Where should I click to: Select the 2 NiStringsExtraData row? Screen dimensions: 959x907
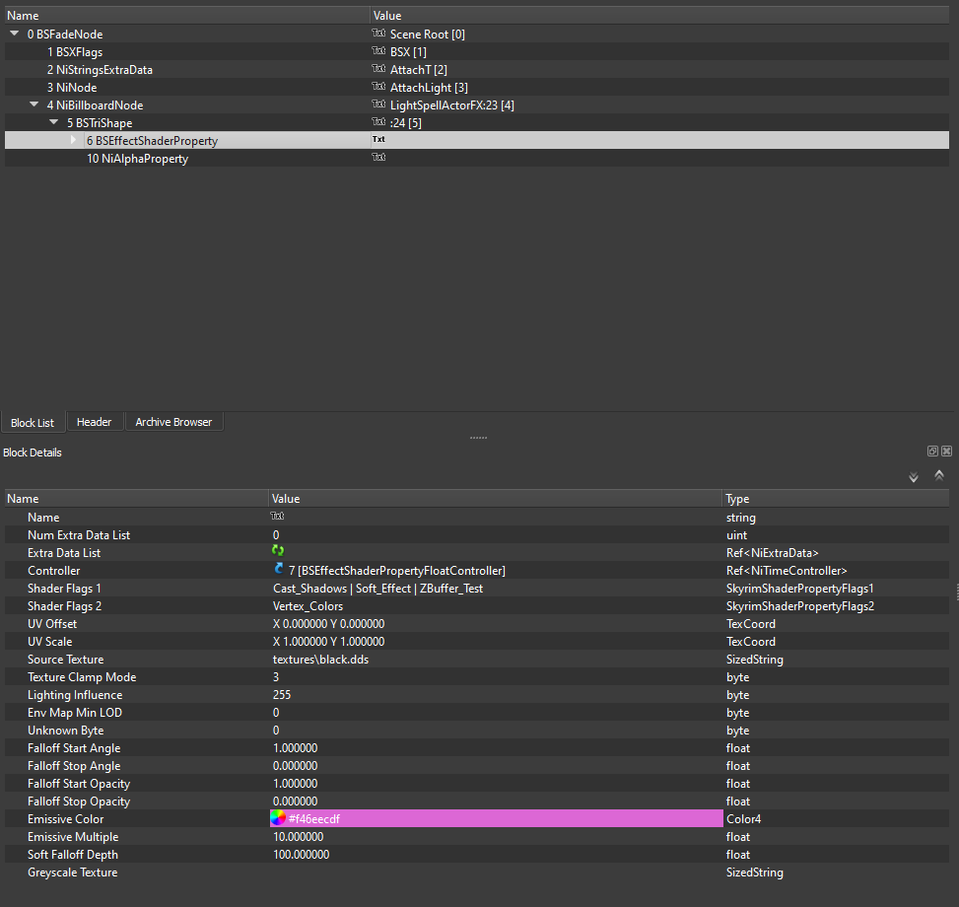[477, 70]
